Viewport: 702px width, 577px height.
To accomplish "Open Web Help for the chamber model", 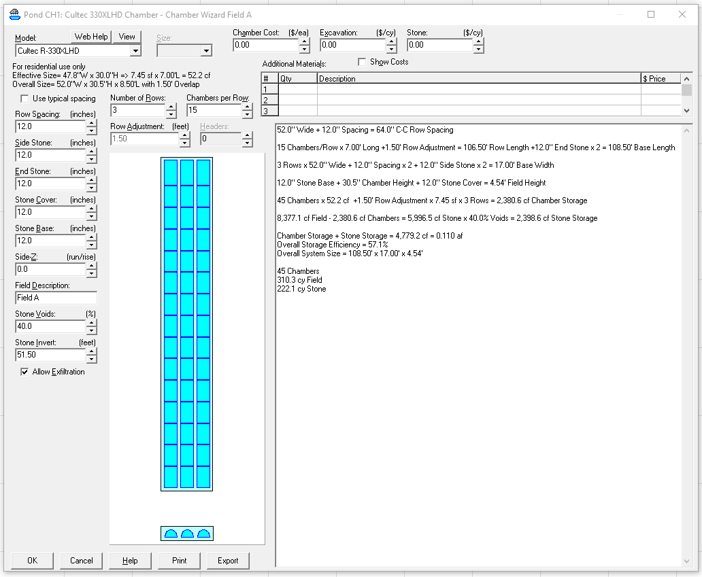I will (91, 37).
